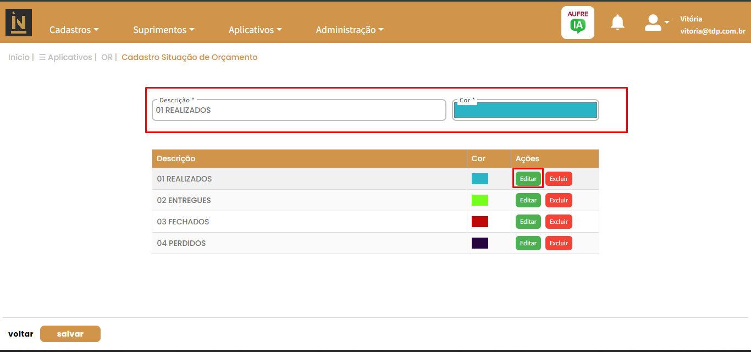Click the OR breadcrumb link
This screenshot has height=352, width=751.
107,57
